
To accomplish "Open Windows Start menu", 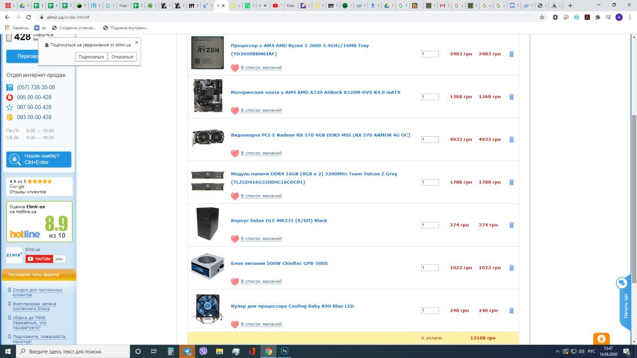I will tap(7, 351).
